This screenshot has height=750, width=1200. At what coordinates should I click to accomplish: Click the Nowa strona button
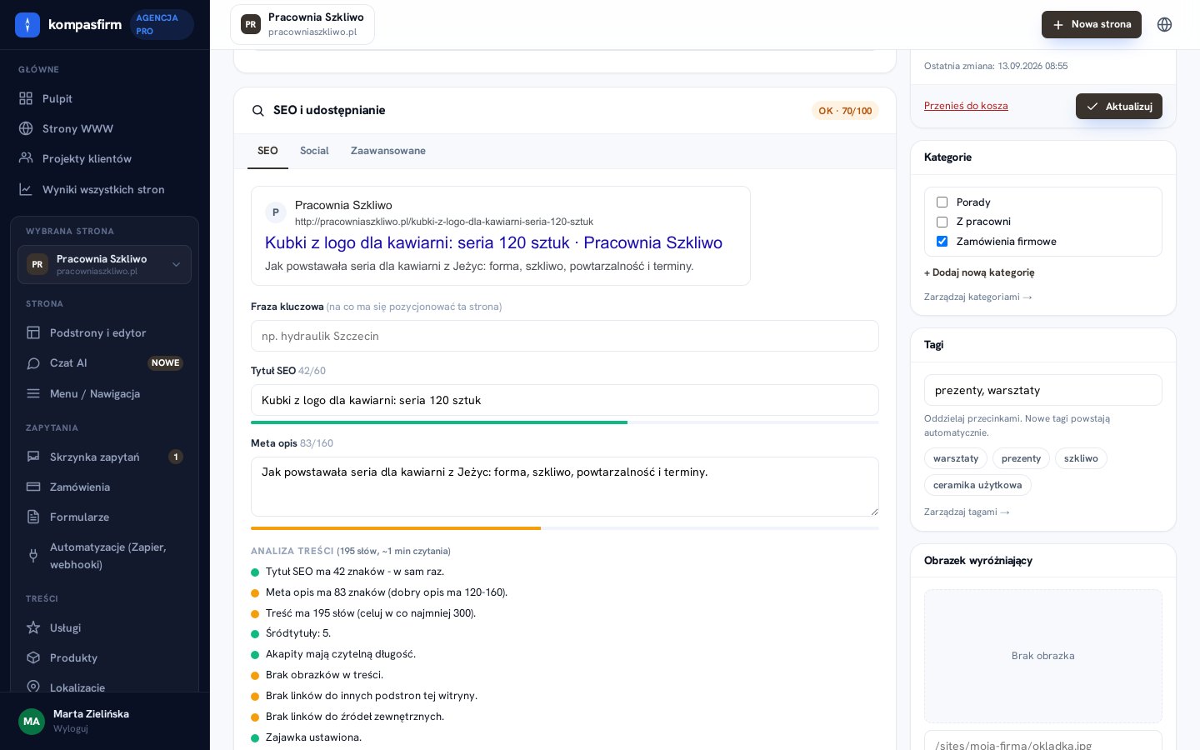[1092, 24]
